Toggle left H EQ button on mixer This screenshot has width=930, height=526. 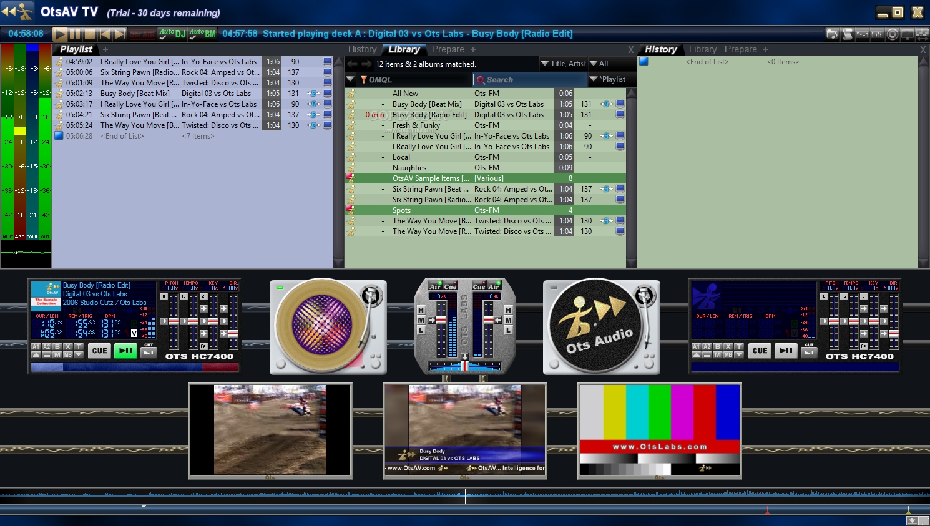(x=421, y=310)
